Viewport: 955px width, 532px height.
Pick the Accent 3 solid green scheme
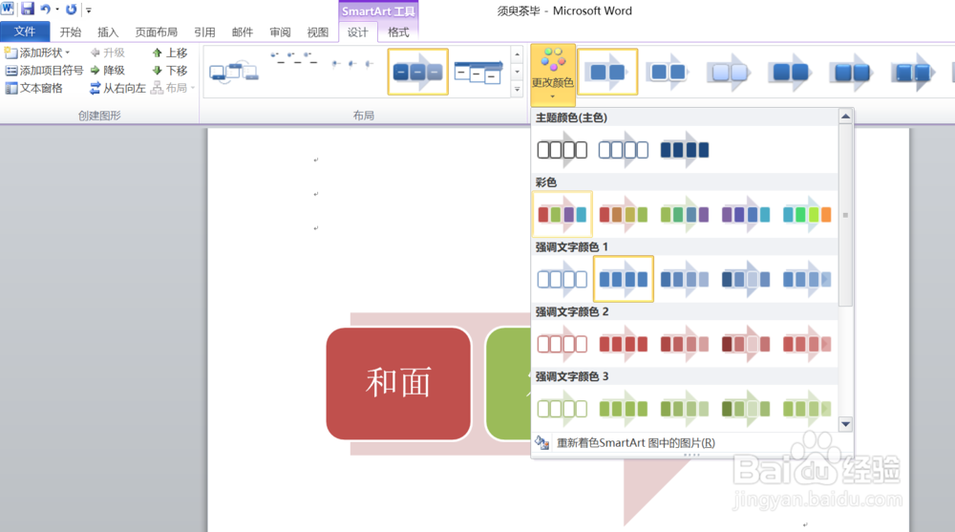click(623, 408)
